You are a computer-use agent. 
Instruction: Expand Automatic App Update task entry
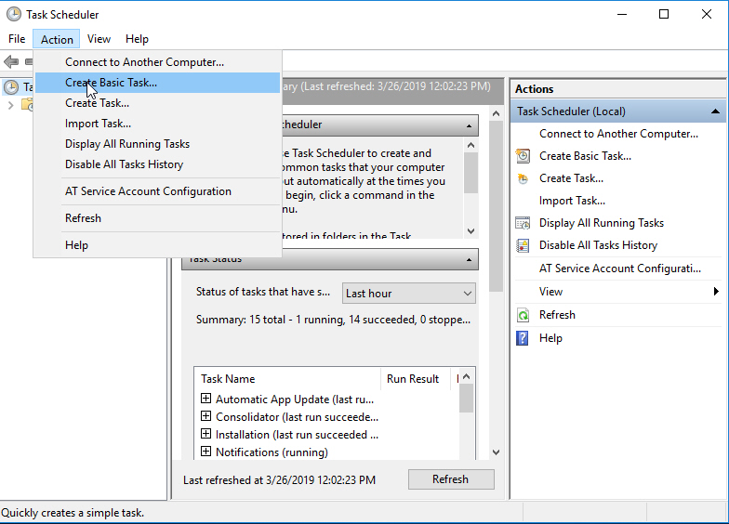(206, 399)
